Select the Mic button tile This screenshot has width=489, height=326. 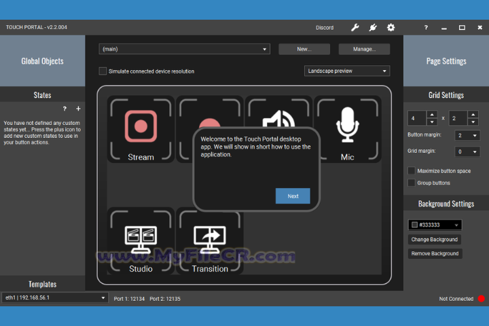click(x=348, y=129)
